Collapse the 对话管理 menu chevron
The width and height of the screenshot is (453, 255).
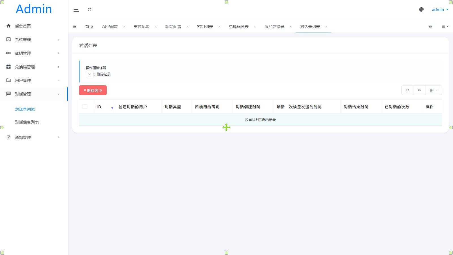pos(59,94)
